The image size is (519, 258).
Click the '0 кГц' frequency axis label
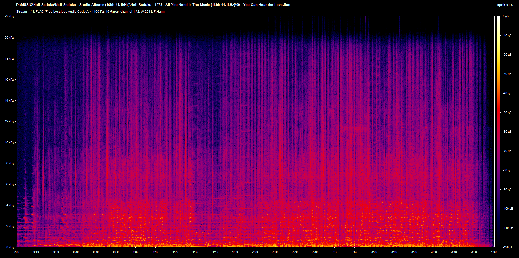pyautogui.click(x=10, y=247)
